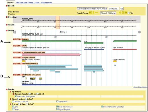The width and height of the screenshot is (148, 112).
Task: Collapse the Remote Tracks group
Action: [13, 94]
